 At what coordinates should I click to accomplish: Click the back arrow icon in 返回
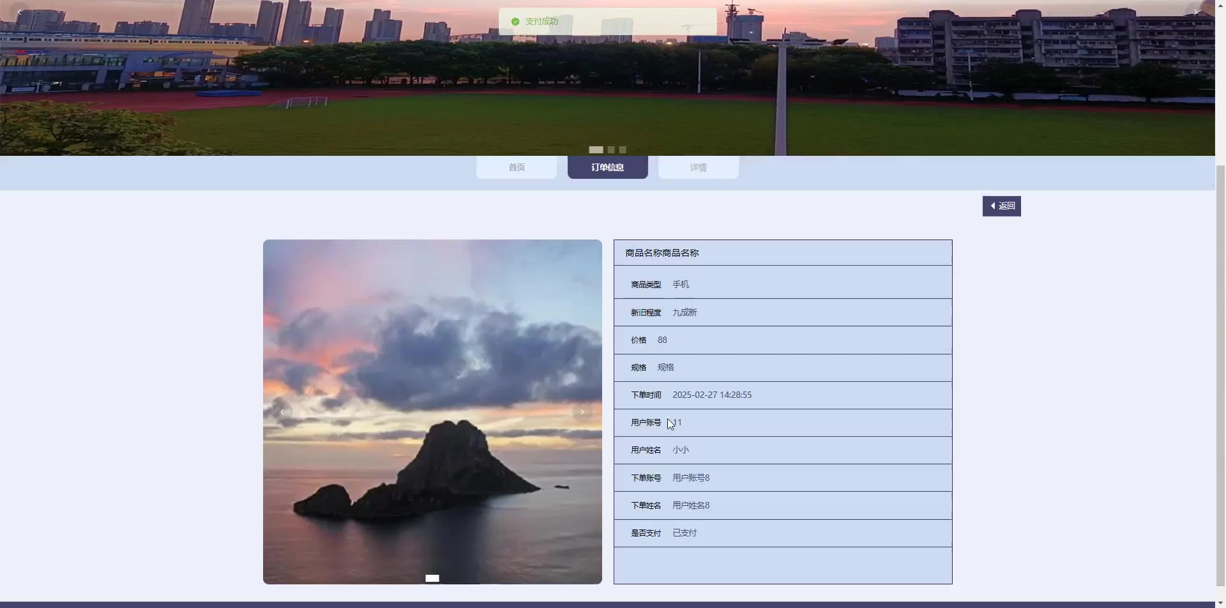(992, 206)
